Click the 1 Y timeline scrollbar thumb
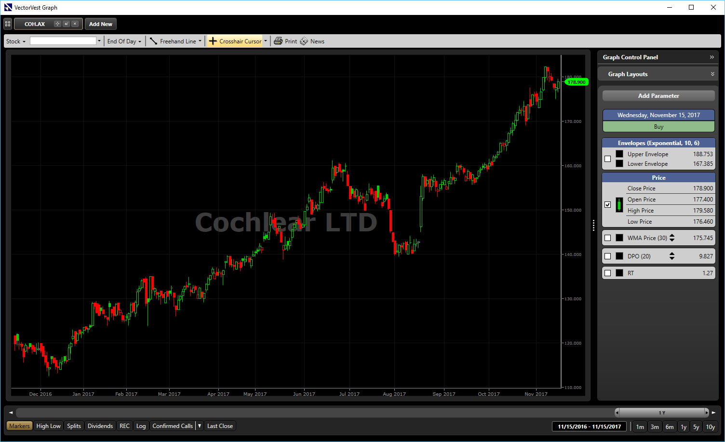Image resolution: width=725 pixels, height=442 pixels. 662,413
